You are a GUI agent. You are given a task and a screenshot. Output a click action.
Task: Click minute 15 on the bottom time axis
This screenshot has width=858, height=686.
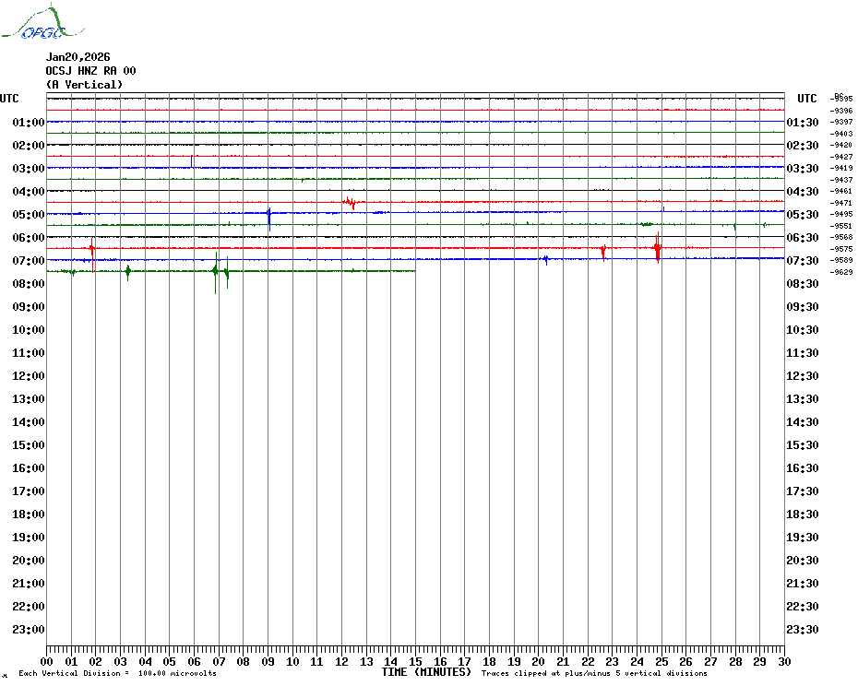pos(415,661)
